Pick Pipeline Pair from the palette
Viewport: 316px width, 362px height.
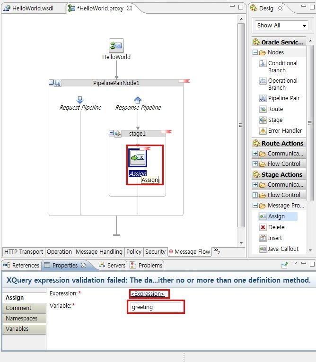[x=279, y=98]
